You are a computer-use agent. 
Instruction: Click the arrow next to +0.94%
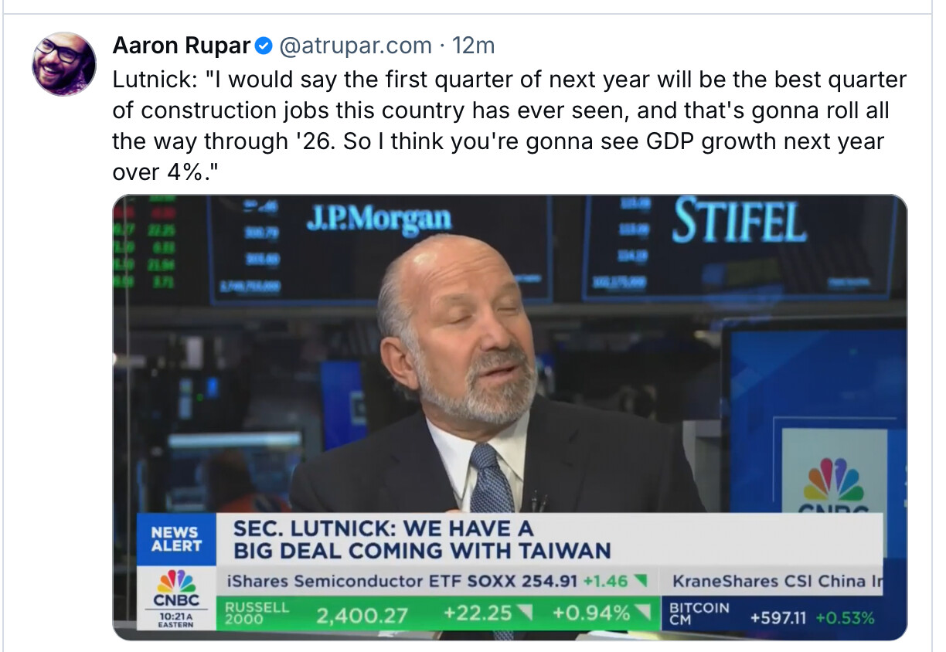(642, 614)
